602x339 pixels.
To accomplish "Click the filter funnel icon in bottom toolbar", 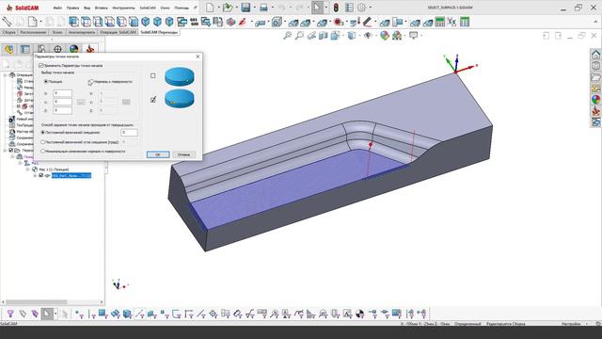I will [10, 314].
